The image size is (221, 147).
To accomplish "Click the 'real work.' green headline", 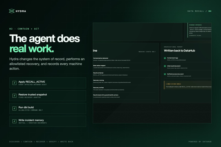I will click(32, 49).
